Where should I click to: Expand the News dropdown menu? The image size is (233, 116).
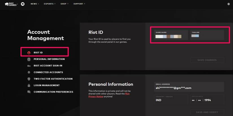coord(35,4)
